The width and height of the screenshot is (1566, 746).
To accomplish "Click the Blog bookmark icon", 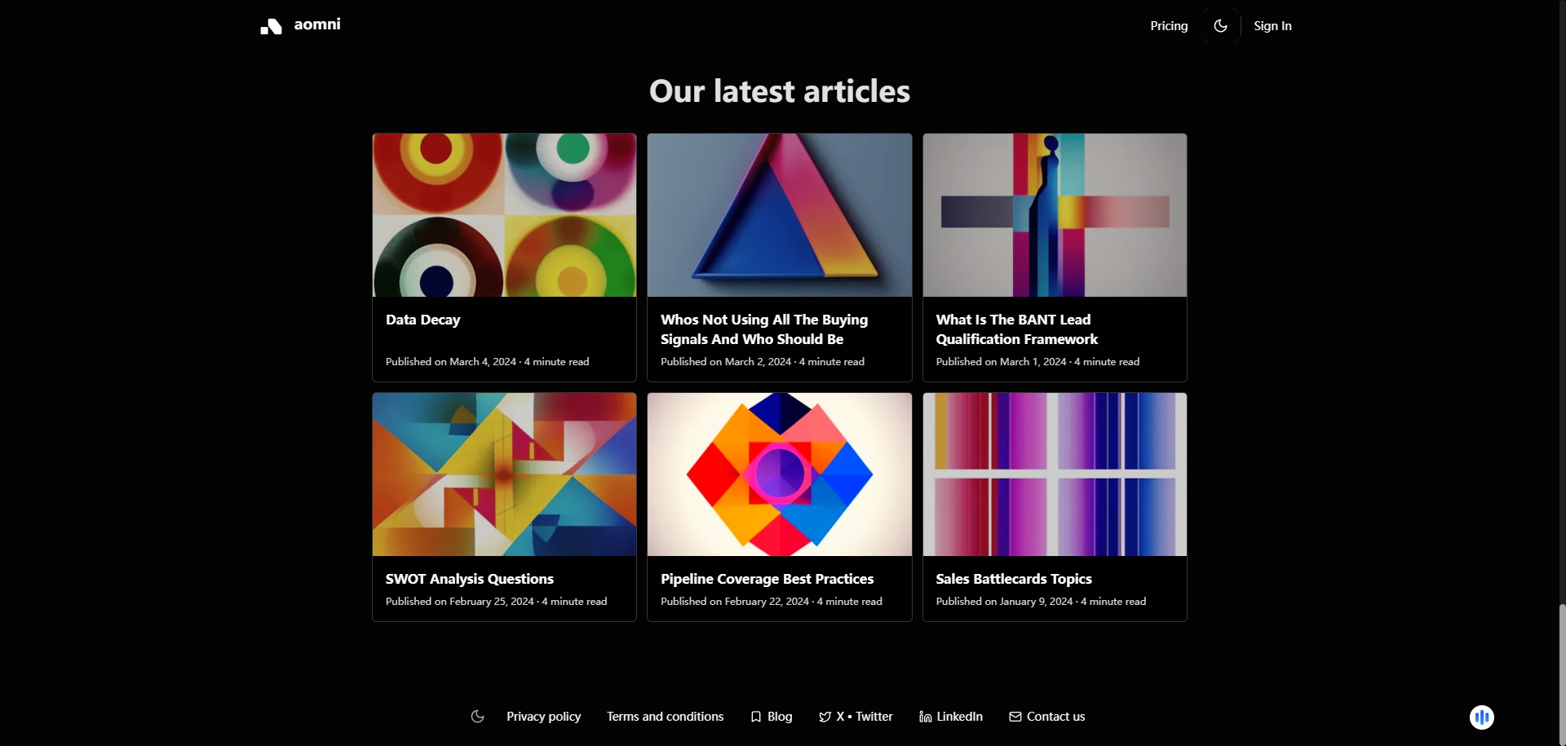I will [x=756, y=717].
